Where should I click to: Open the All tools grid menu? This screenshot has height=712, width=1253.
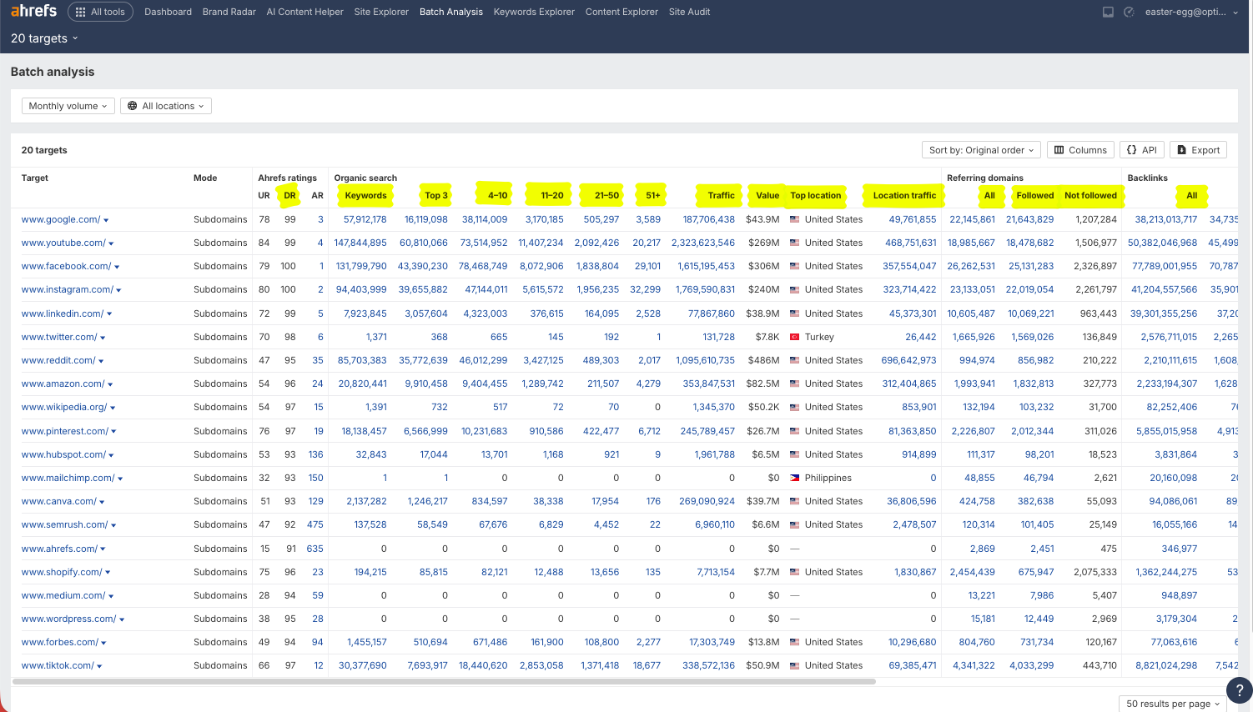click(100, 12)
